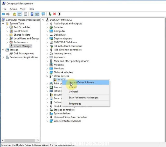Expand IDE ATA/ATAPI controllers
Image resolution: width=166 pixels, height=147 pixels.
pos(47,46)
